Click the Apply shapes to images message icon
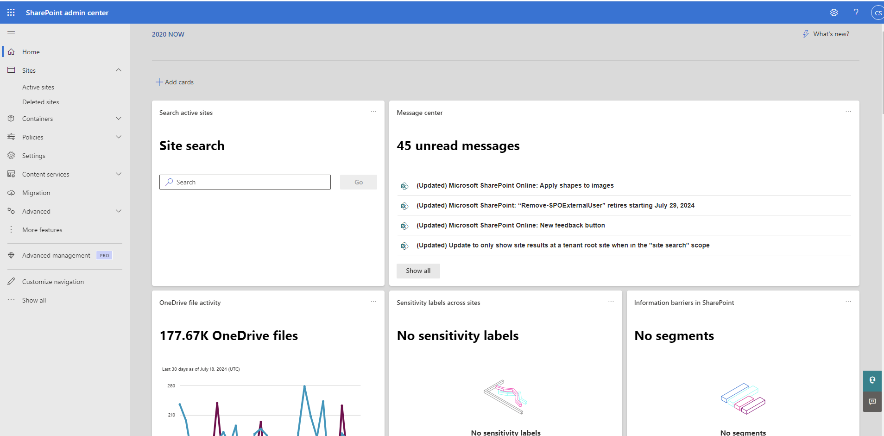 coord(404,186)
